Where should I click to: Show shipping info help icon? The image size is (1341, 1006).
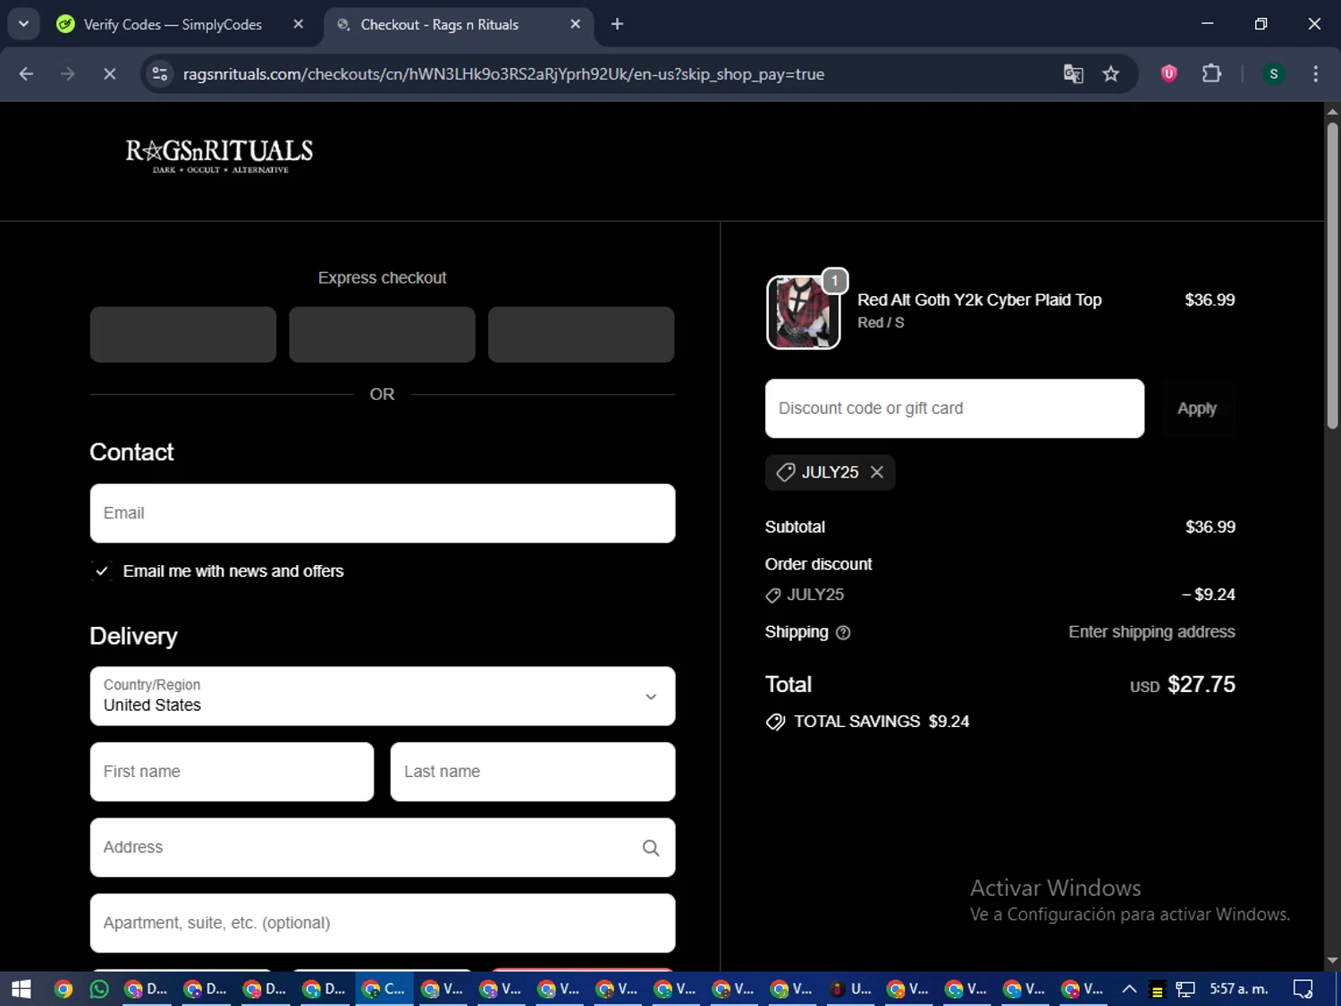843,633
